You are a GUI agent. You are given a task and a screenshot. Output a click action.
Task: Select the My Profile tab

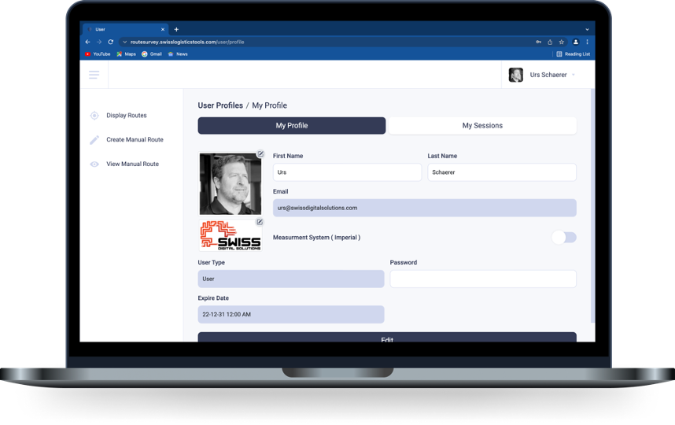coord(291,126)
